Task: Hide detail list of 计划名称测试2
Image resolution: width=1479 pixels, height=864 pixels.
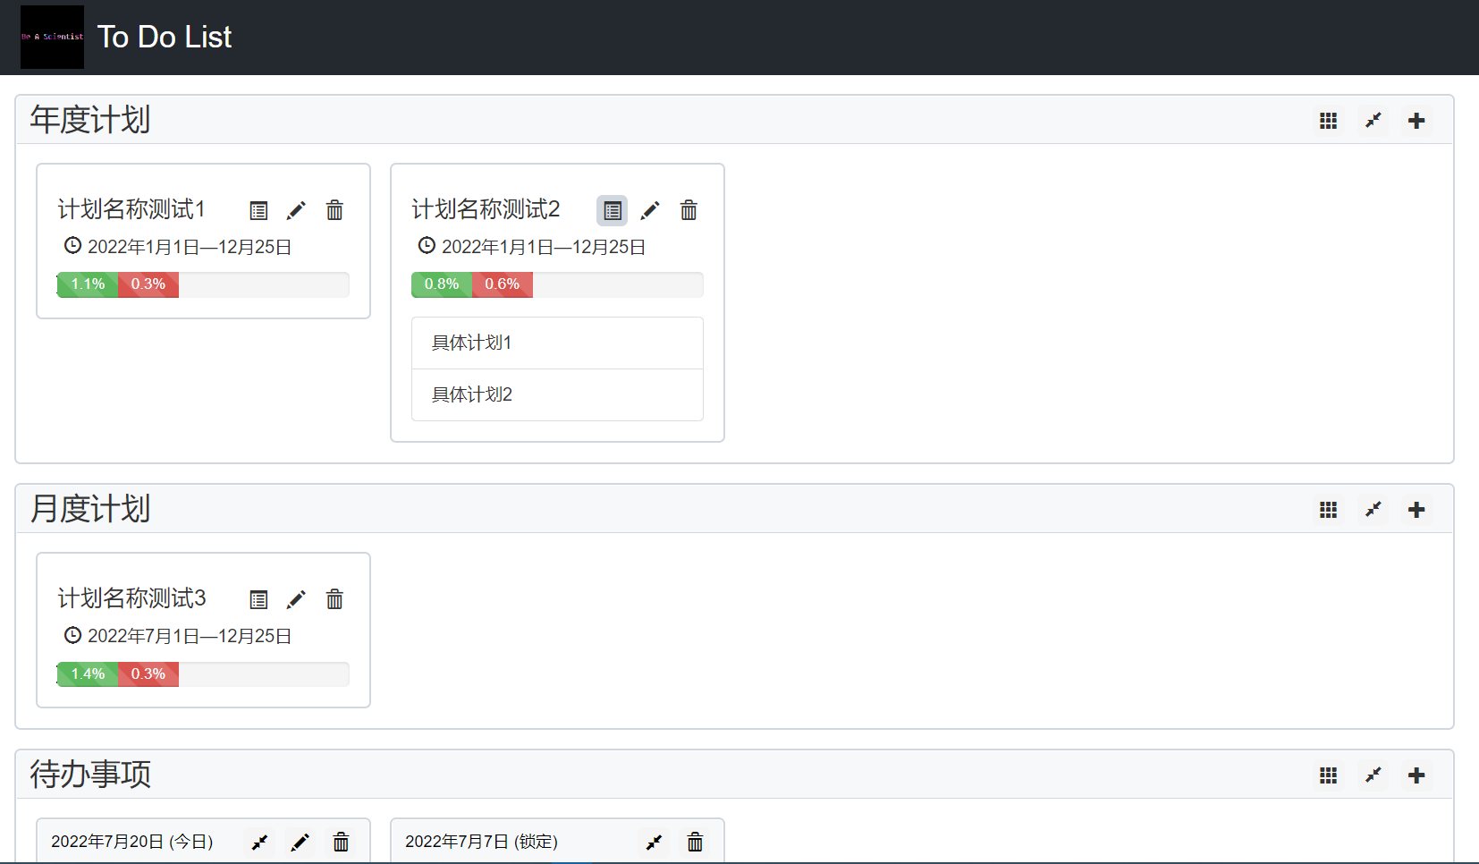Action: [613, 211]
